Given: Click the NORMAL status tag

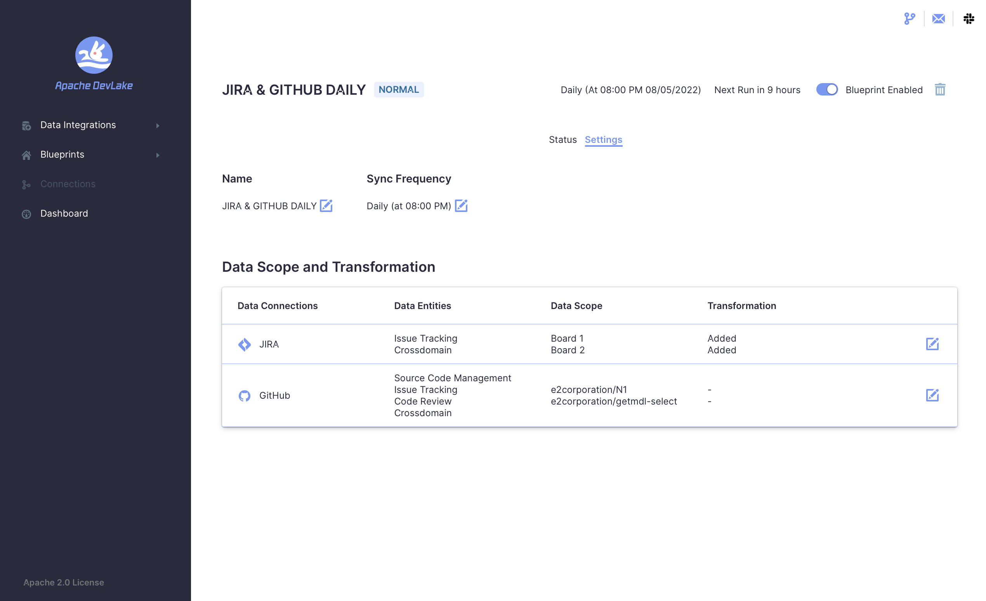Looking at the screenshot, I should click(399, 90).
